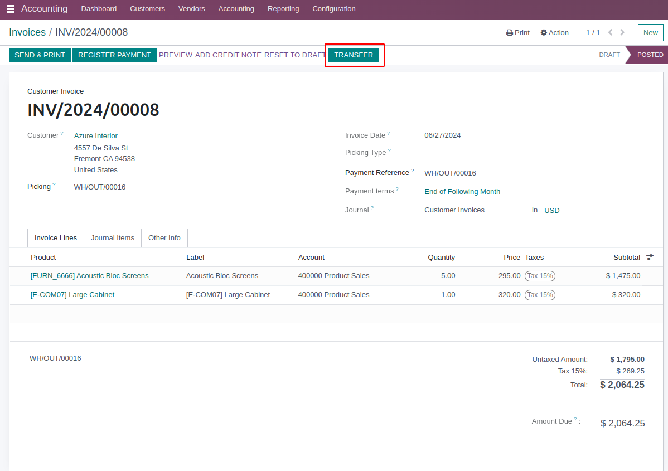Go to previous record arrow
Image resolution: width=668 pixels, height=471 pixels.
pyautogui.click(x=610, y=32)
